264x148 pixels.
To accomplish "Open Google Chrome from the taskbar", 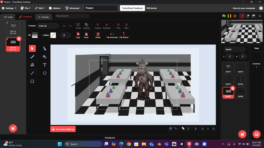I will point(129,144).
